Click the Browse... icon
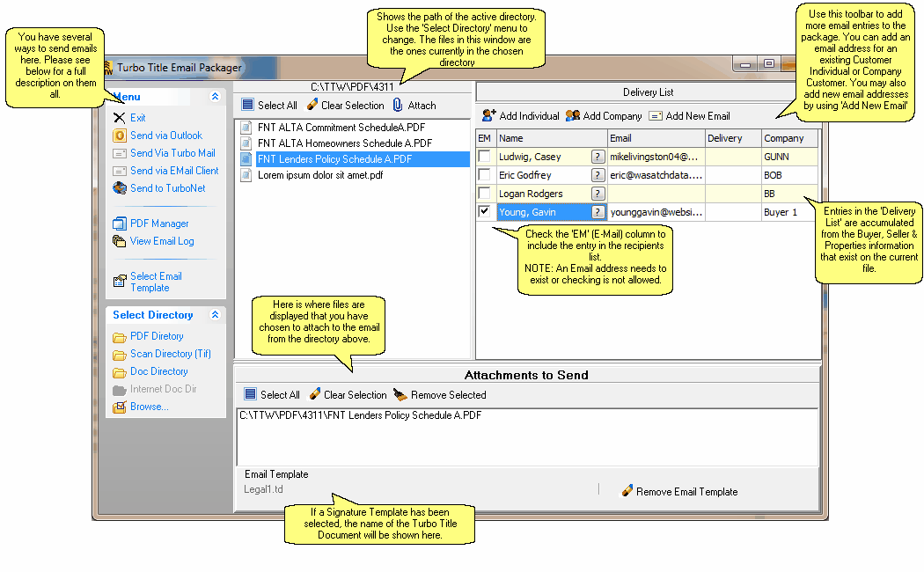The height and width of the screenshot is (572, 924). click(120, 407)
